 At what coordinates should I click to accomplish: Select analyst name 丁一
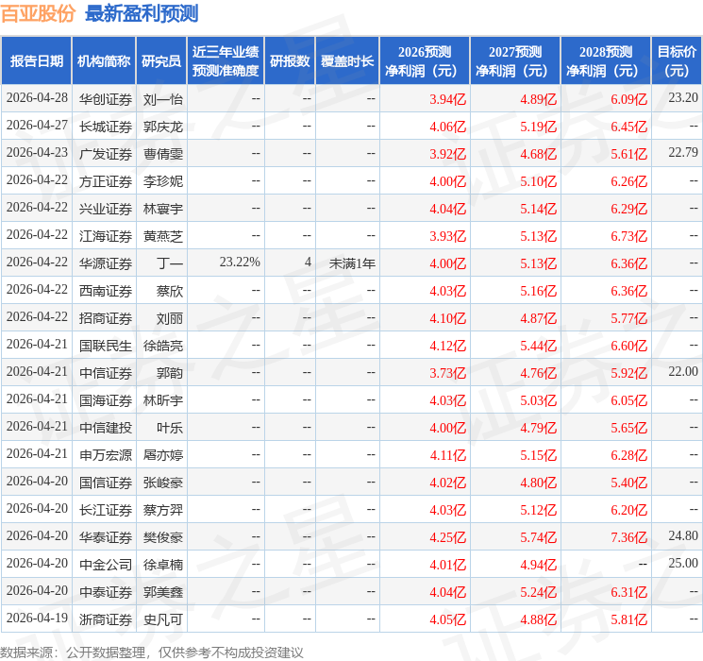point(170,263)
